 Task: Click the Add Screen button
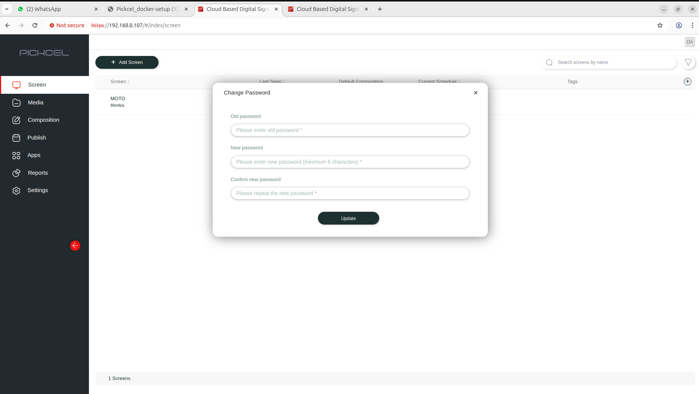[x=127, y=62]
